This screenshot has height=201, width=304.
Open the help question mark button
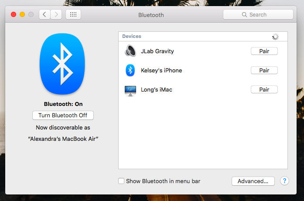coord(284,181)
